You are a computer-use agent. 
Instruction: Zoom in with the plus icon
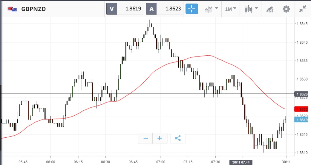[x=160, y=138]
